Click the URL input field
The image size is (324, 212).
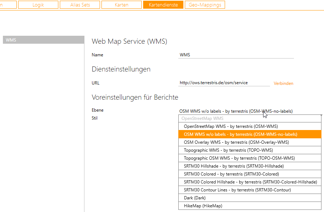(x=224, y=83)
